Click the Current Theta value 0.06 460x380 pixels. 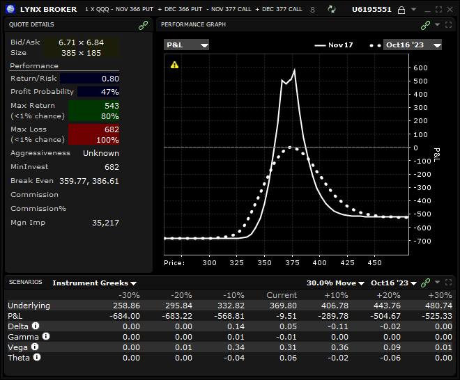click(x=288, y=358)
